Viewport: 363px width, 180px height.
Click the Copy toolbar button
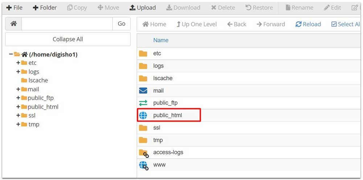click(x=77, y=8)
